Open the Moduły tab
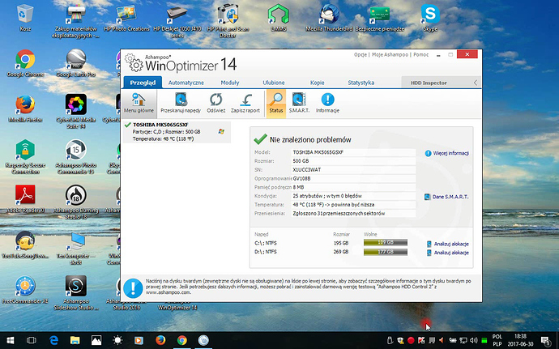The width and height of the screenshot is (559, 349). pos(230,83)
